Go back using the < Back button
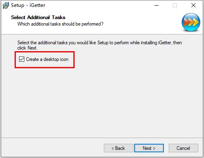 [x=118, y=148]
